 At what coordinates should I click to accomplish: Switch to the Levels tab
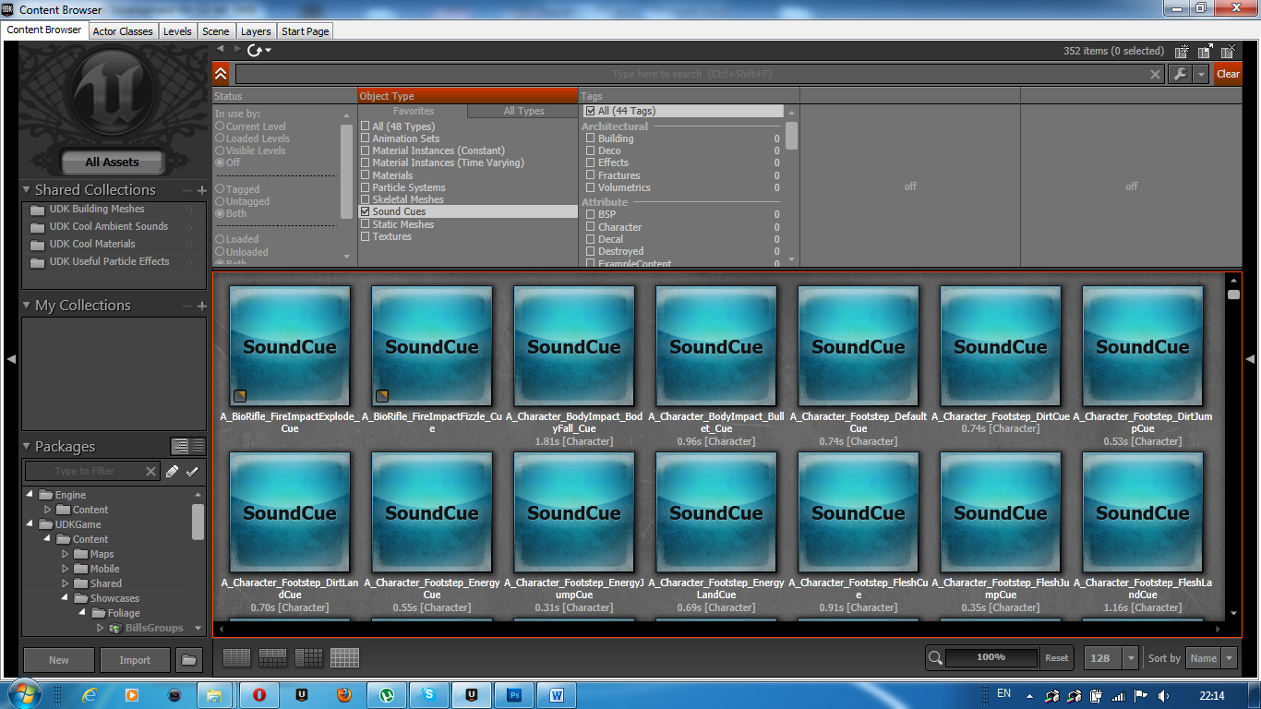(x=177, y=31)
